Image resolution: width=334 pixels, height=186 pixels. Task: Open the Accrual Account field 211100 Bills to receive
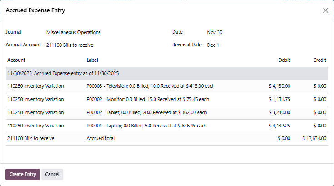[70, 45]
